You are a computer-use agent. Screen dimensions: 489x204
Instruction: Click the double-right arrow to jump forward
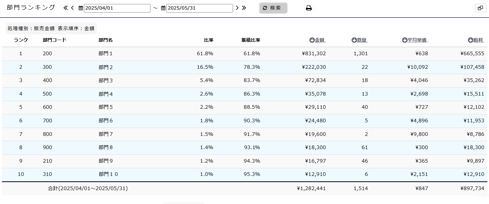pyautogui.click(x=244, y=8)
